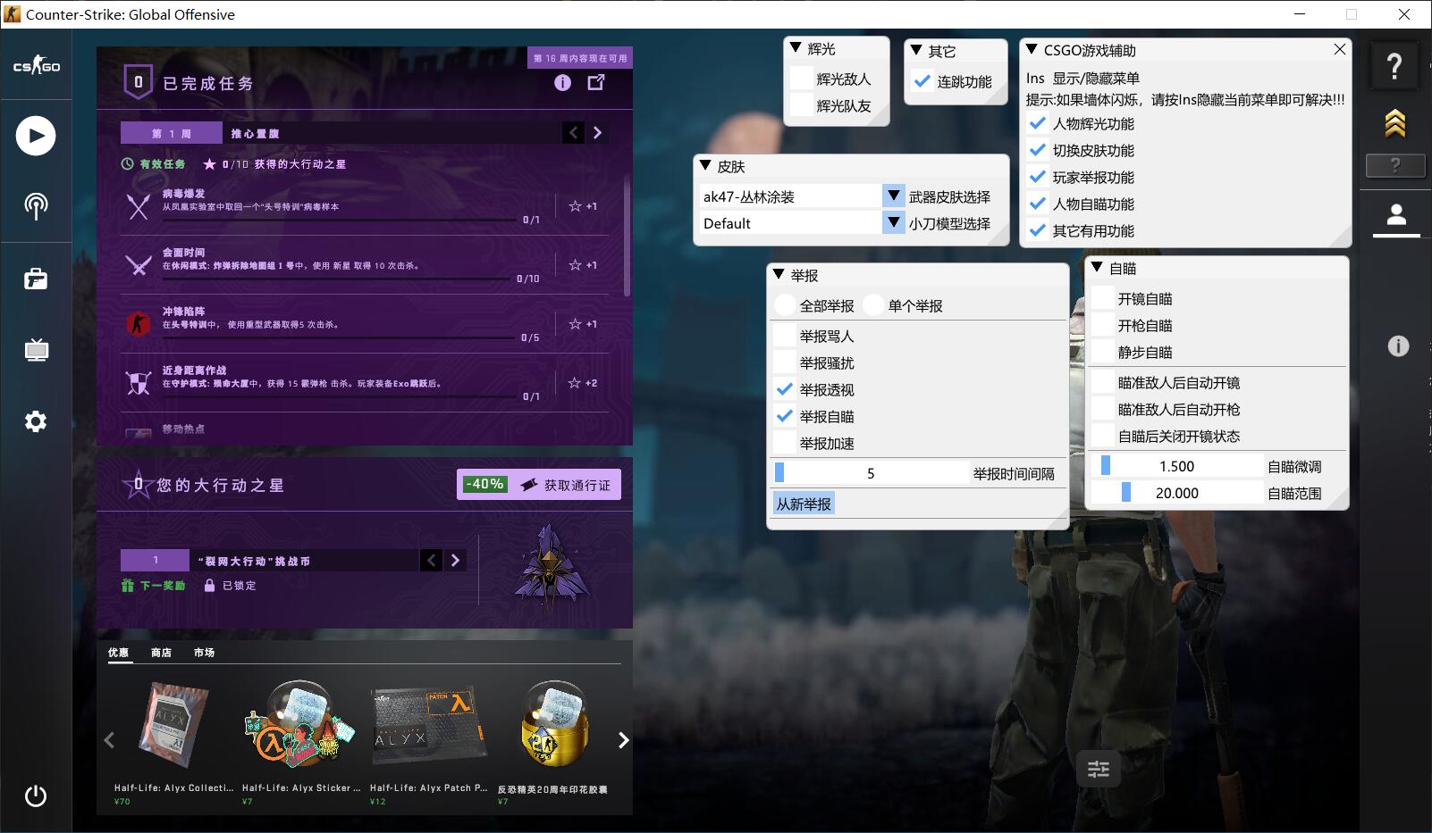Open the inventory briefcase icon
This screenshot has width=1432, height=833.
(x=36, y=279)
